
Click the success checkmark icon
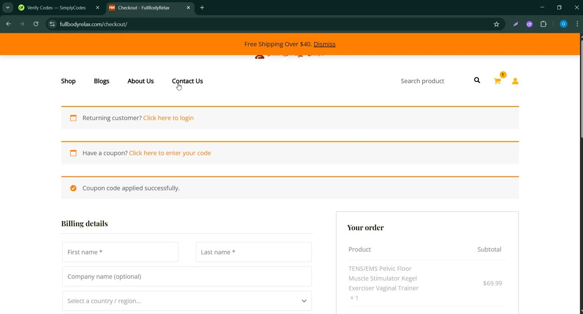pos(73,188)
